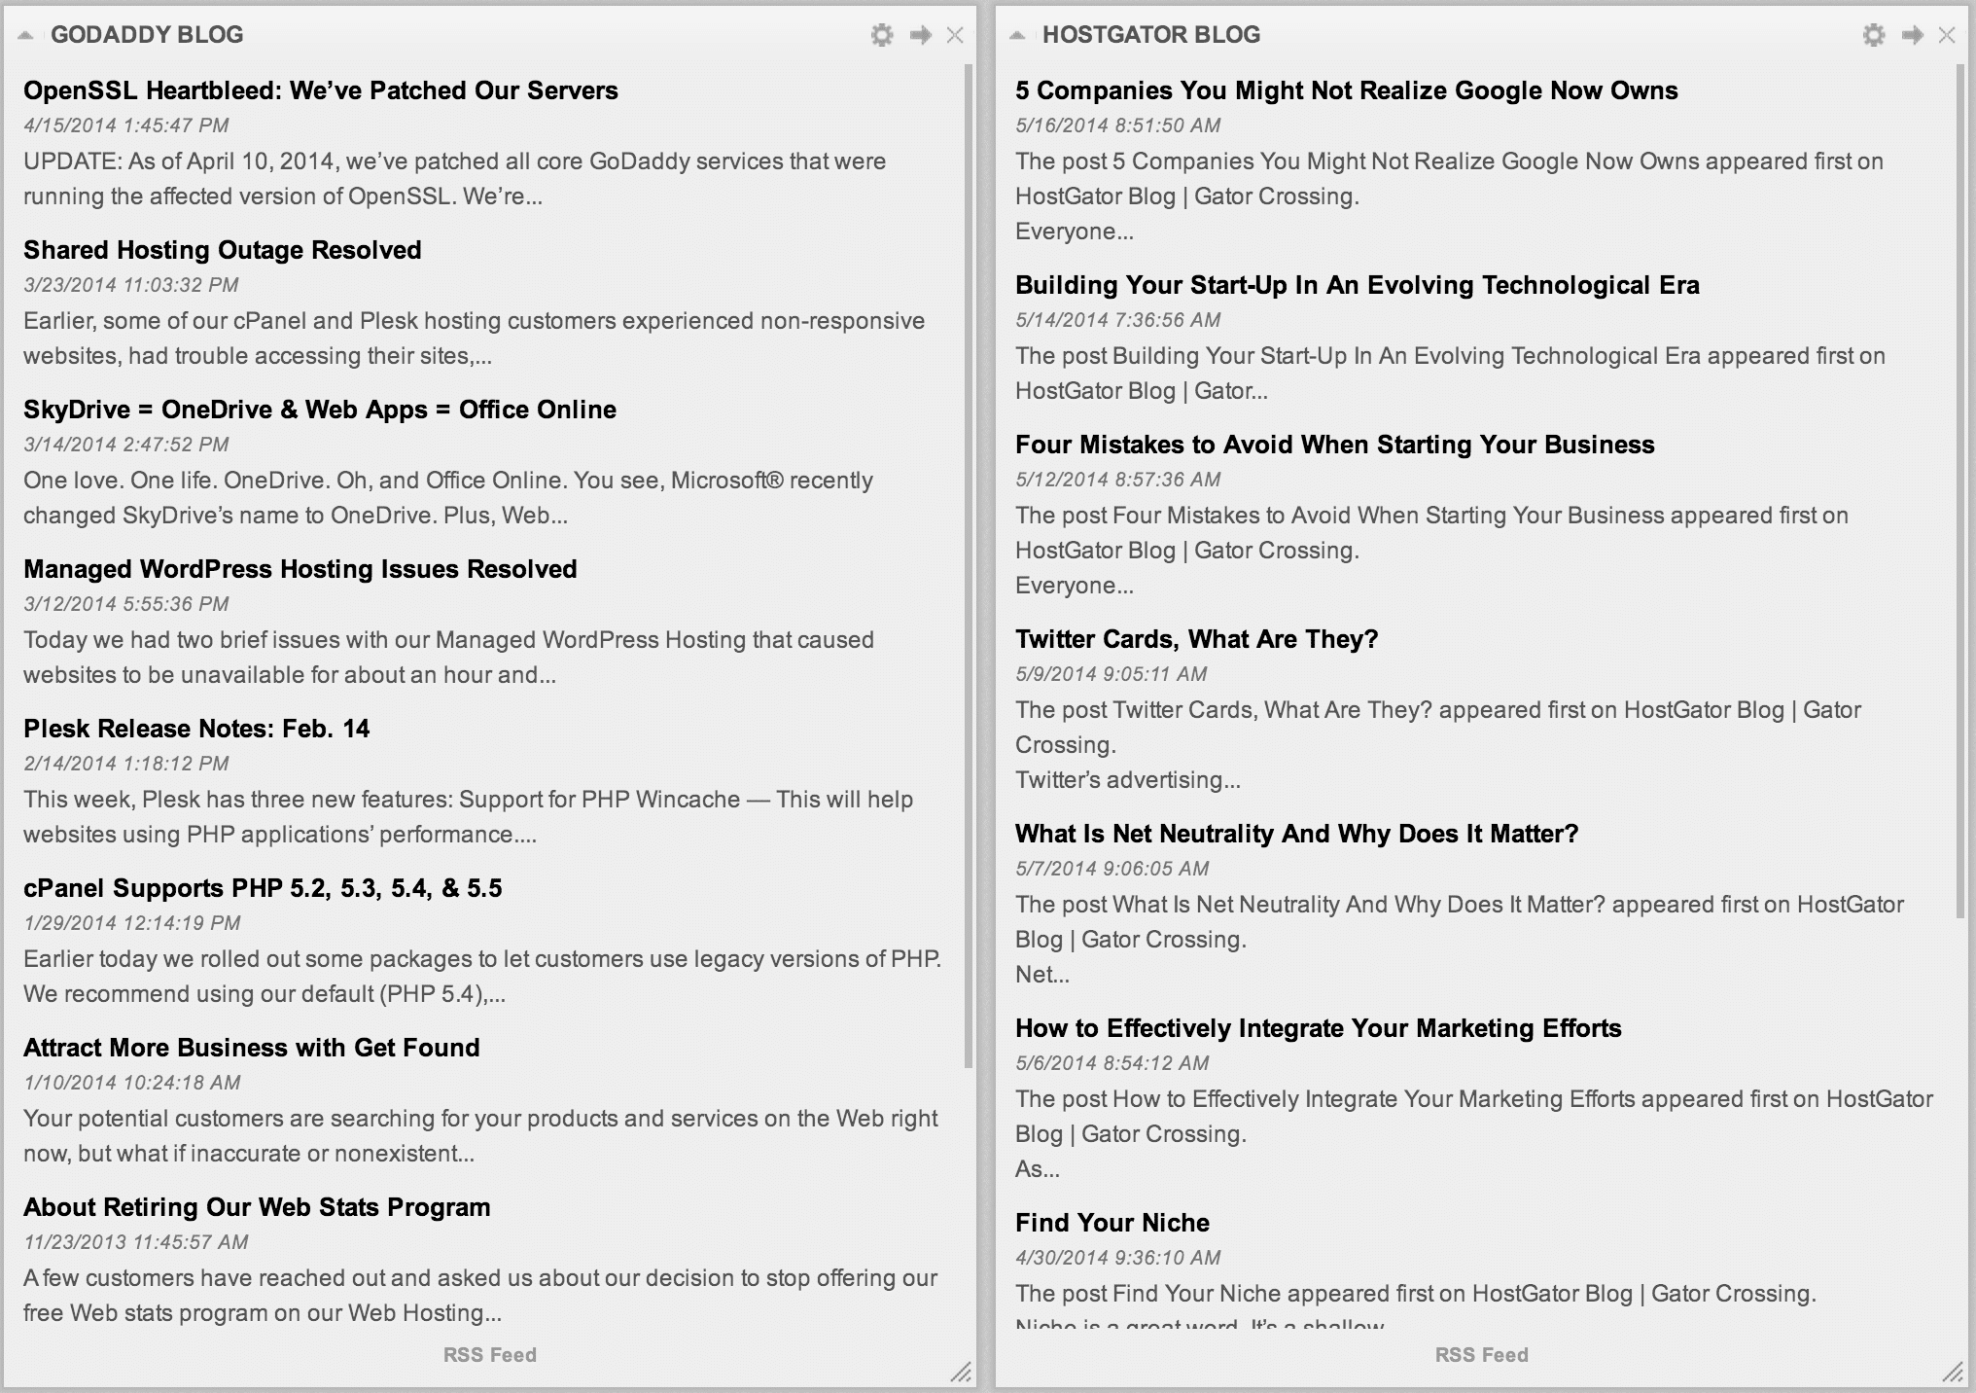This screenshot has width=1976, height=1393.
Task: Close the HostGator Blog widget
Action: pos(1947,36)
